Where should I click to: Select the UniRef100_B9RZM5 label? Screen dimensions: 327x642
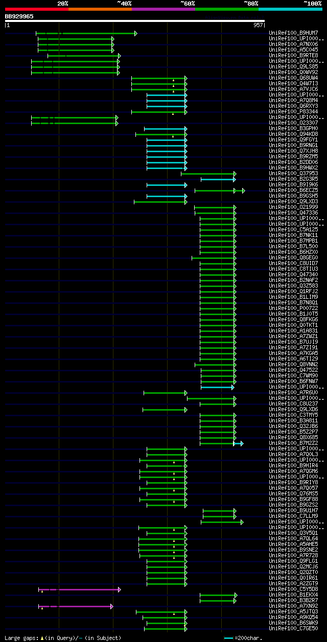pos(293,157)
